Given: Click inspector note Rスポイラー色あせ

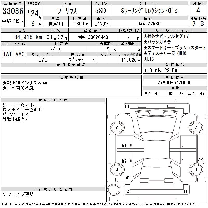Looking at the screenshot, I should [22, 109].
